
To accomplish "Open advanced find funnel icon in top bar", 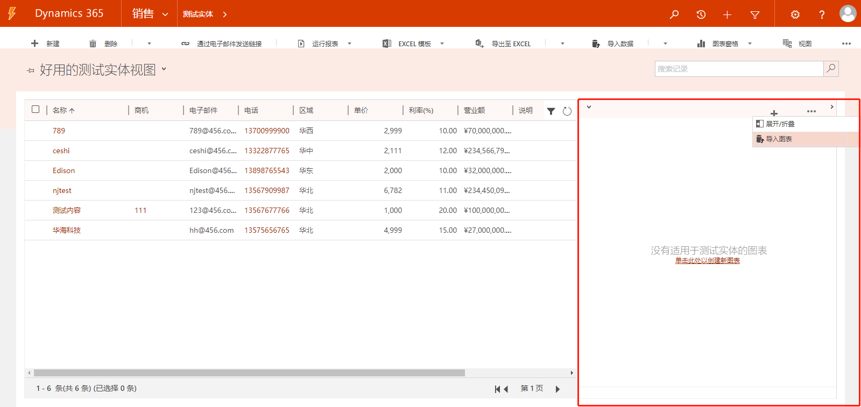I will 755,15.
